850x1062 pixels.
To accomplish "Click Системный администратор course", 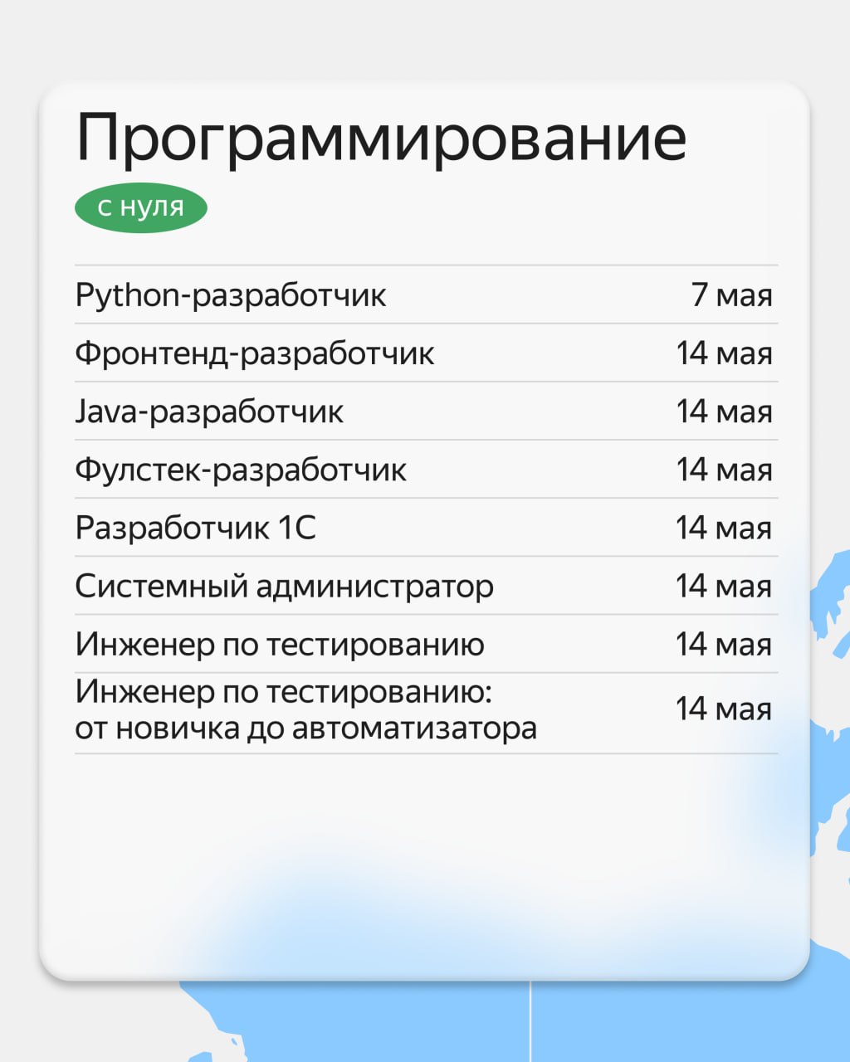I will [x=426, y=586].
